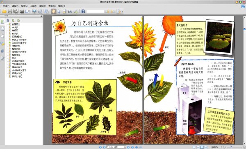Viewport: 246px width, 149px height.
Task: Show the Bookmarks sidebar panel
Action: pyautogui.click(x=2, y=22)
